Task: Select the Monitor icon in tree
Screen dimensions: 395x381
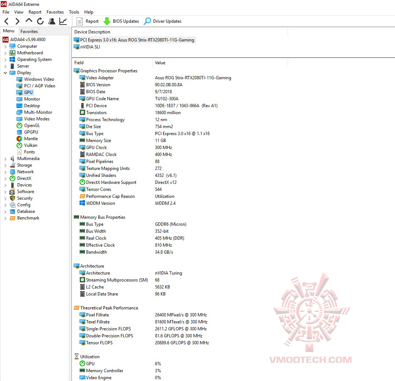Action: tap(19, 99)
